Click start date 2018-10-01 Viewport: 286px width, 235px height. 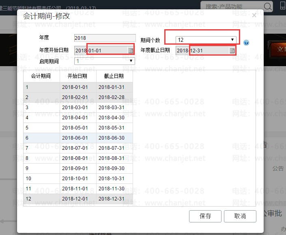click(78, 179)
